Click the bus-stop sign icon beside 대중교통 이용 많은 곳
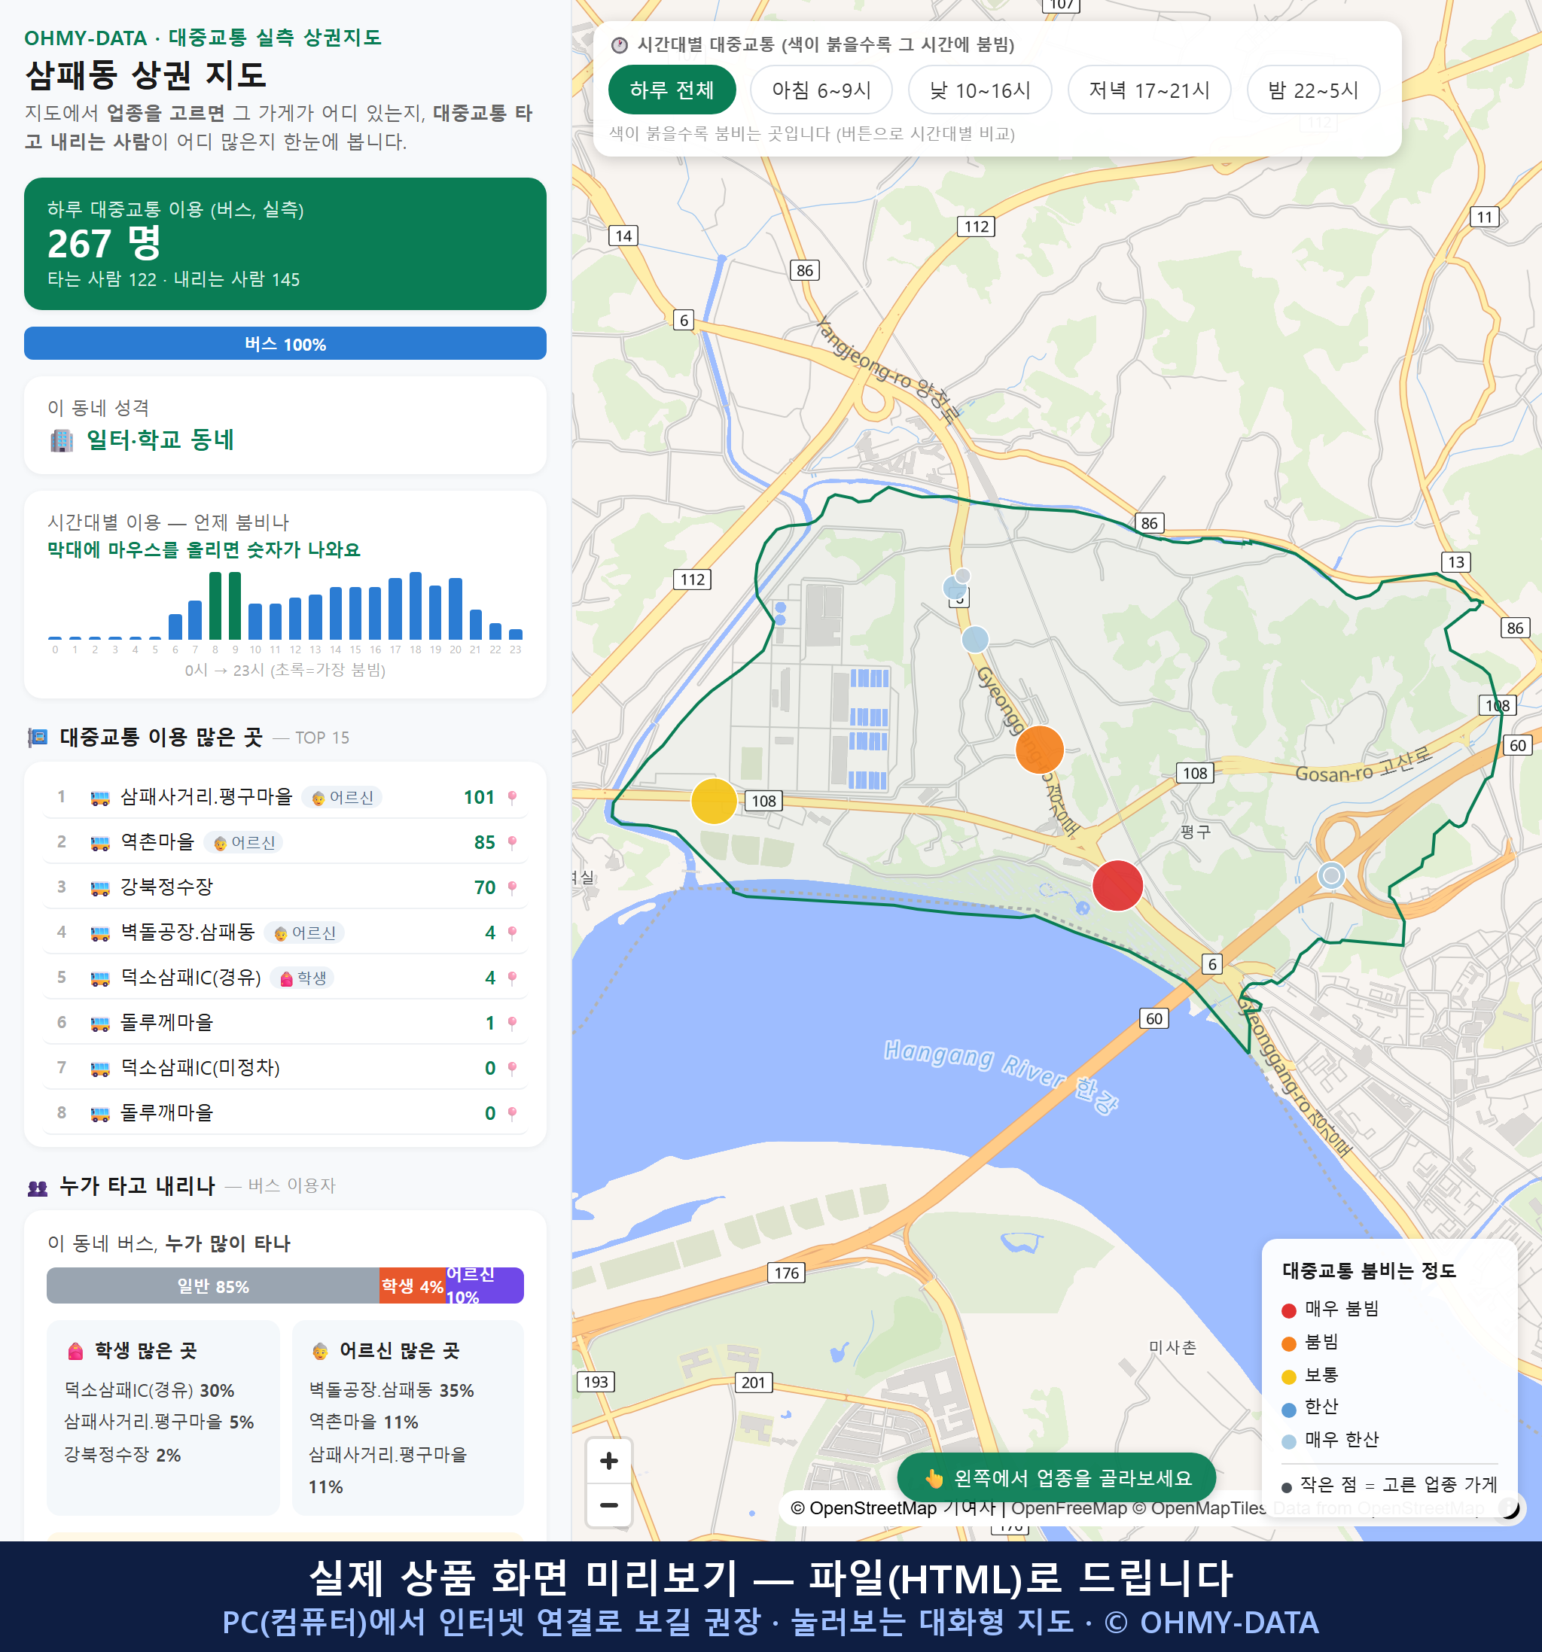Image resolution: width=1542 pixels, height=1652 pixels. 38,738
